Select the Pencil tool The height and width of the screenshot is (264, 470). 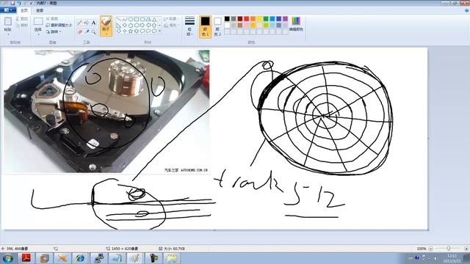(x=79, y=23)
